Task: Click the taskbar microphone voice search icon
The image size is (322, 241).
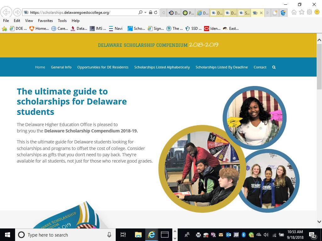Action: (109, 235)
